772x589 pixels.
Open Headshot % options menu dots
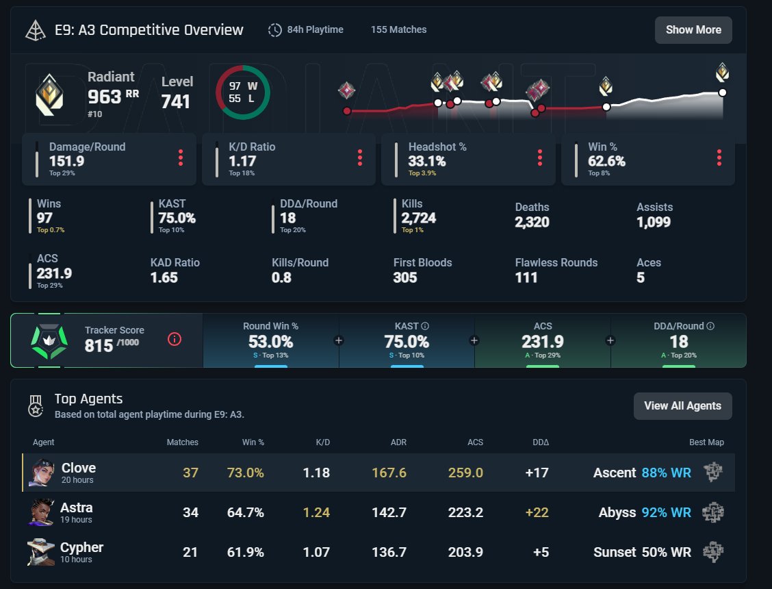tap(539, 158)
